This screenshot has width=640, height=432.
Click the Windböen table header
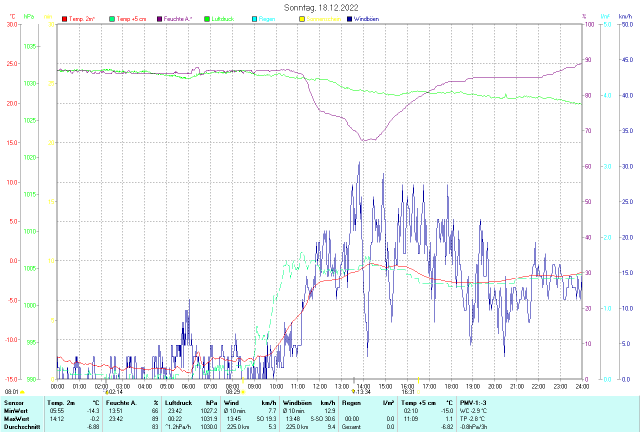[297, 403]
